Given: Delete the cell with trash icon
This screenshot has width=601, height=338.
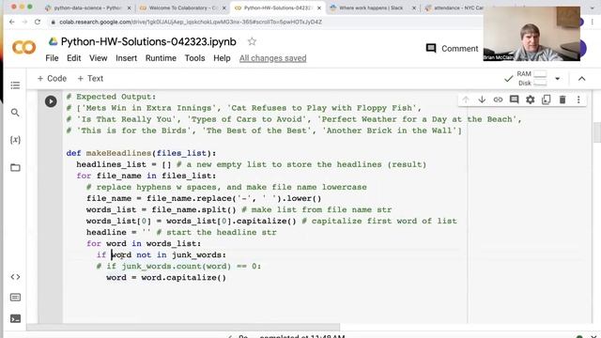Looking at the screenshot, I should (x=562, y=100).
